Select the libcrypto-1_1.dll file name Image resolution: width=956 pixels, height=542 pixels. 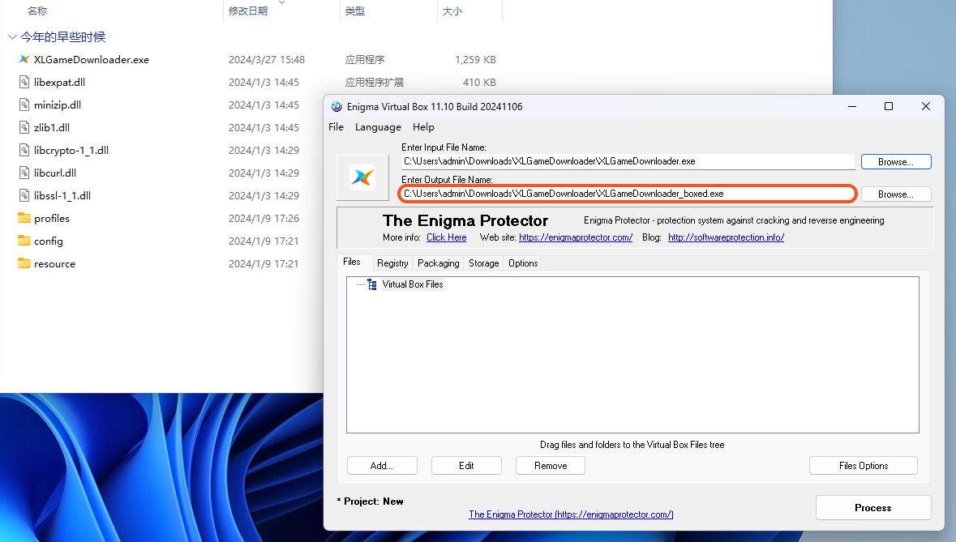pos(71,151)
